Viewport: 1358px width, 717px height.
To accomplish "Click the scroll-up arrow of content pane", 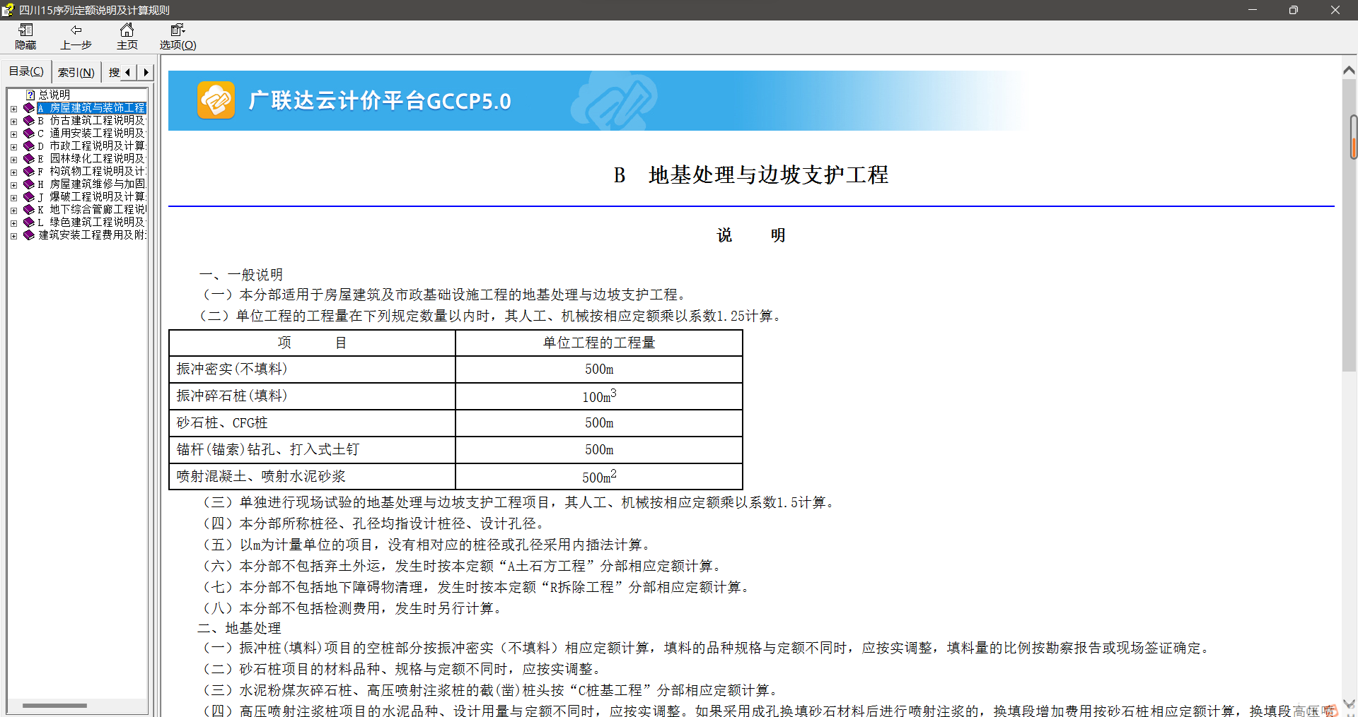I will (1349, 70).
